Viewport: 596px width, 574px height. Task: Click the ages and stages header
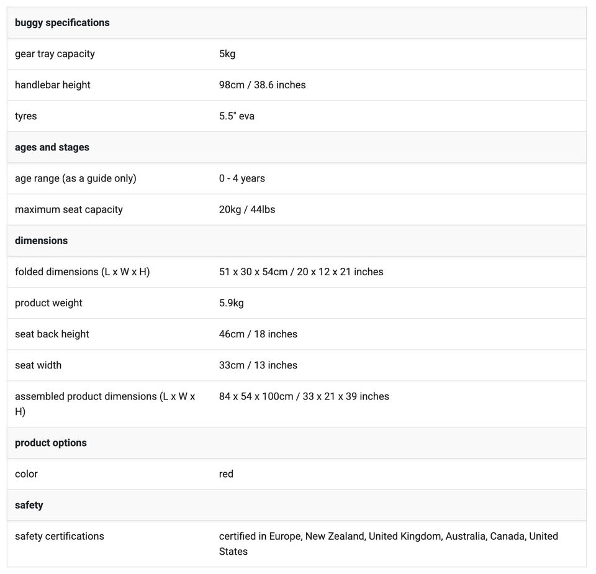coord(52,147)
